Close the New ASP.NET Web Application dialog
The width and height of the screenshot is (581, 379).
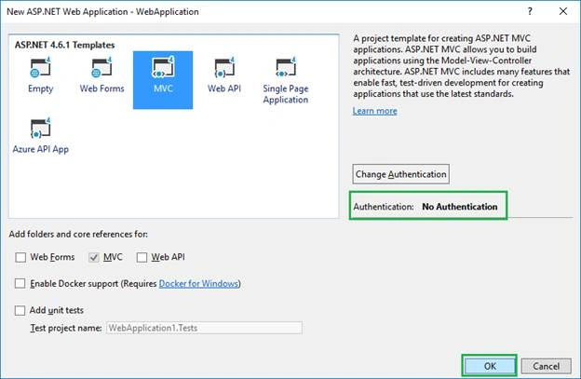563,11
